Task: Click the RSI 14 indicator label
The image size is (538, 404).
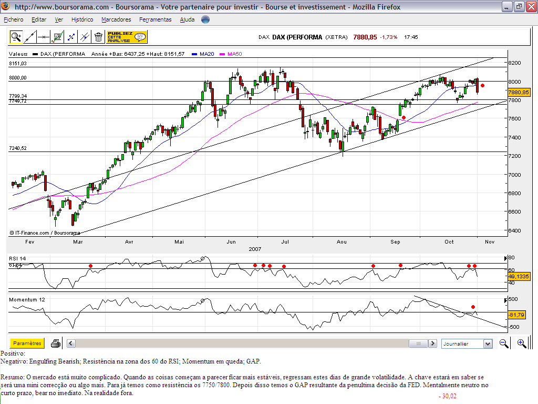Action: coord(17,258)
